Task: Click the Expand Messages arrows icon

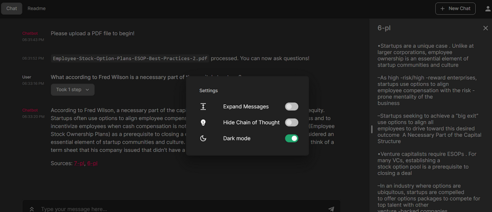Action: 203,107
